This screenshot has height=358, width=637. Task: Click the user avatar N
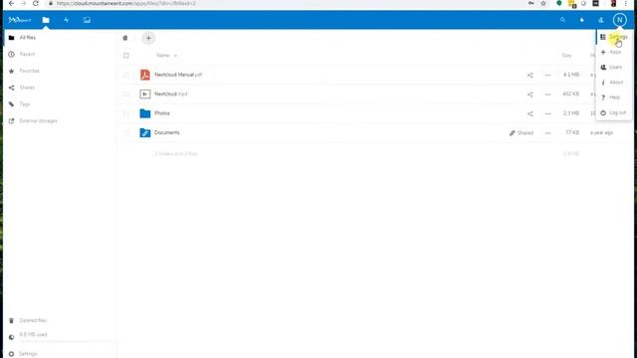pyautogui.click(x=619, y=20)
